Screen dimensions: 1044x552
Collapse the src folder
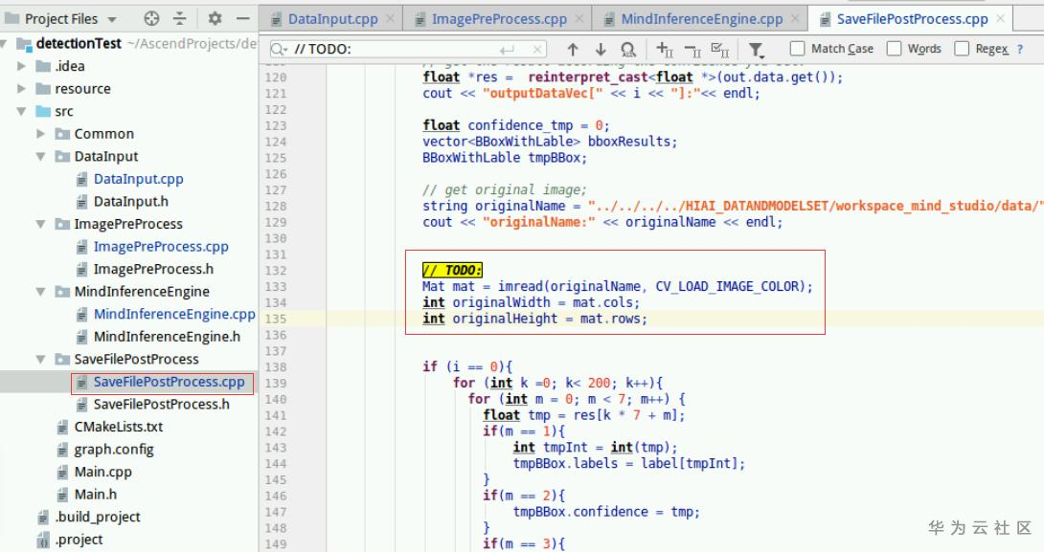click(x=21, y=111)
